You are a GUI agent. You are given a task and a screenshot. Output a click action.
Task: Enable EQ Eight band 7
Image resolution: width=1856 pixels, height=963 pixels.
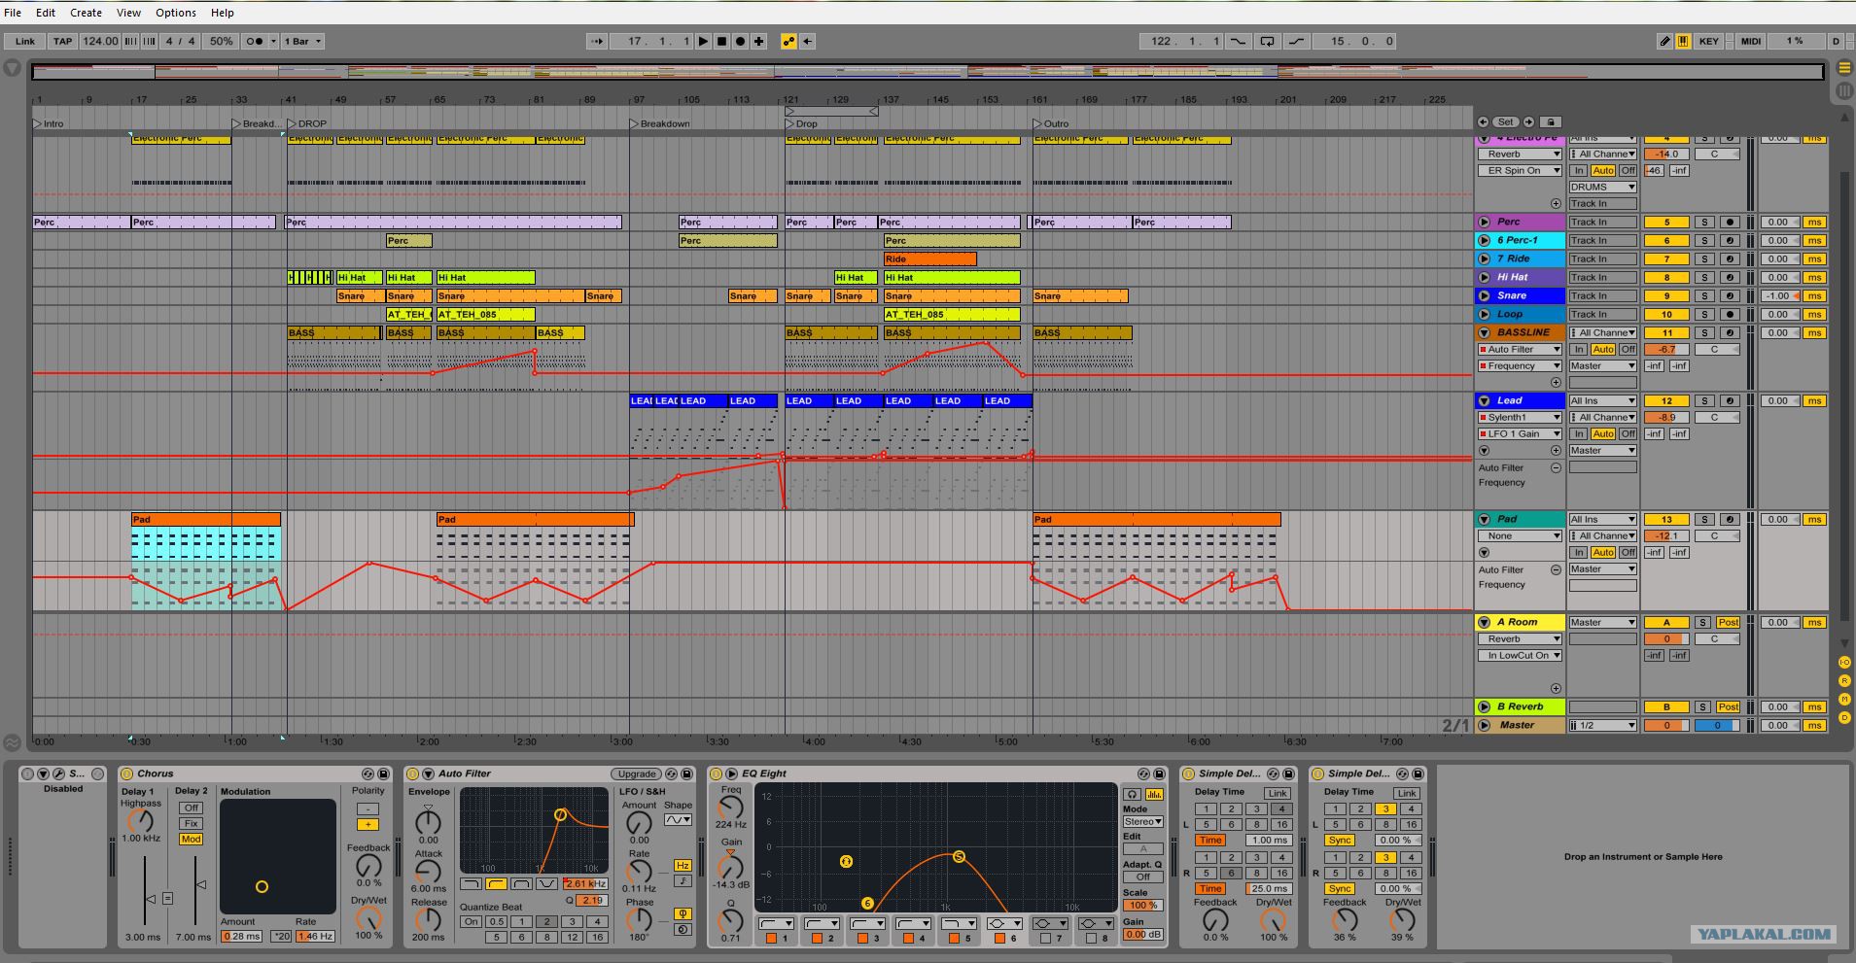click(x=1045, y=938)
